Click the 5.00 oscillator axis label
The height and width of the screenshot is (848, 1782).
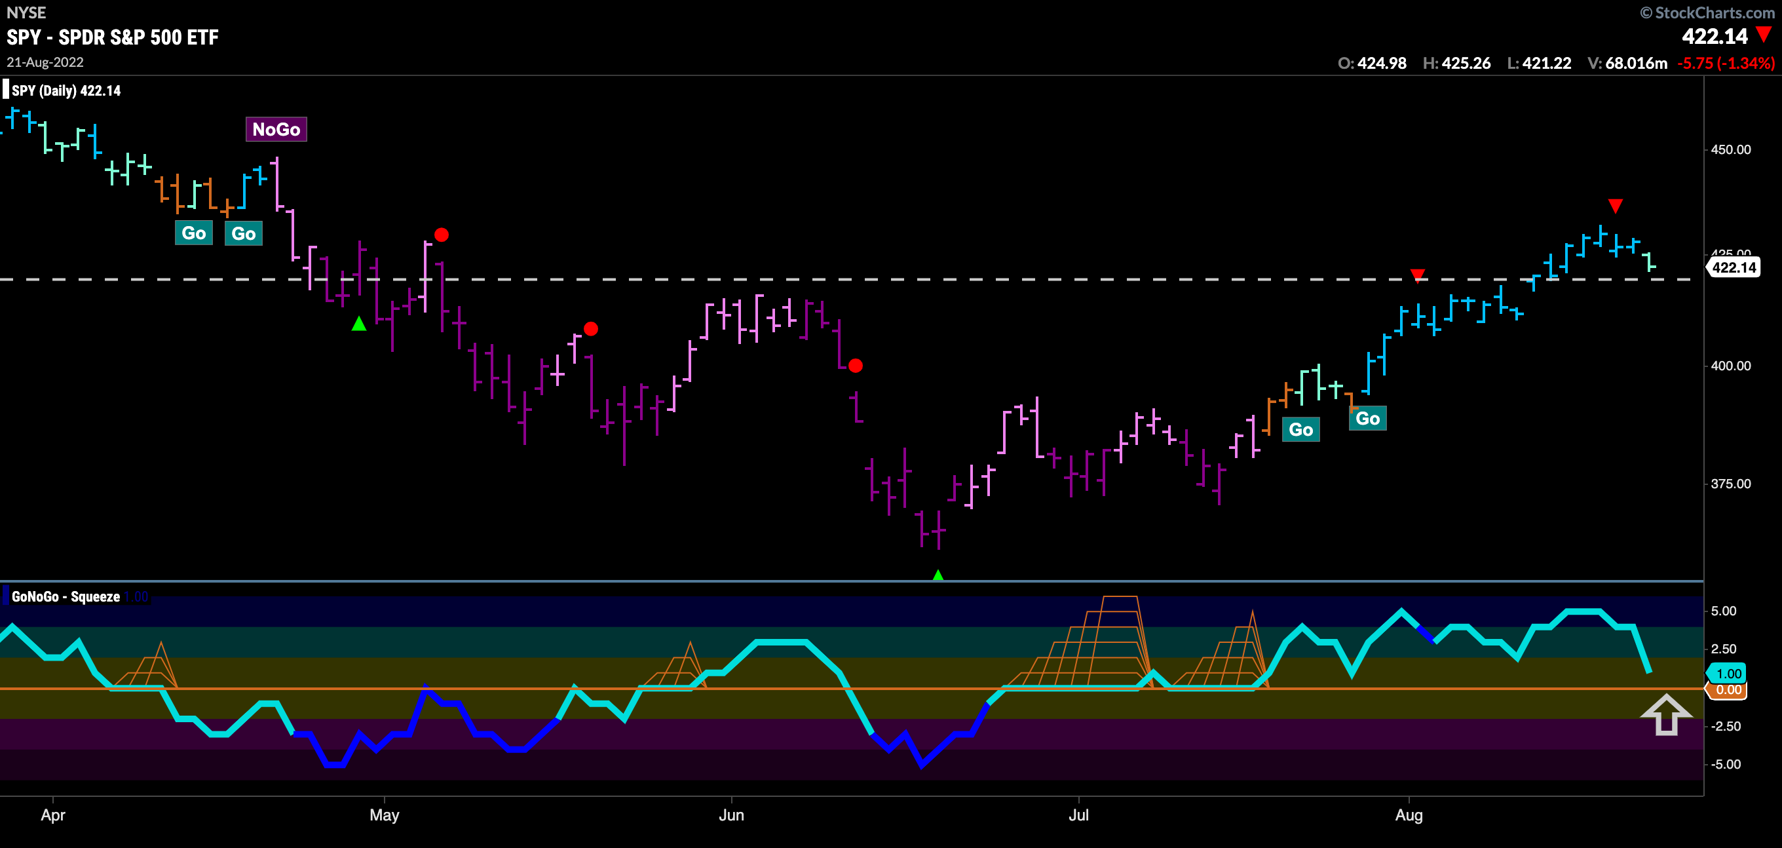point(1723,611)
